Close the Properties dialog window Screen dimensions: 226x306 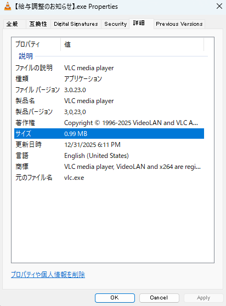(x=219, y=6)
